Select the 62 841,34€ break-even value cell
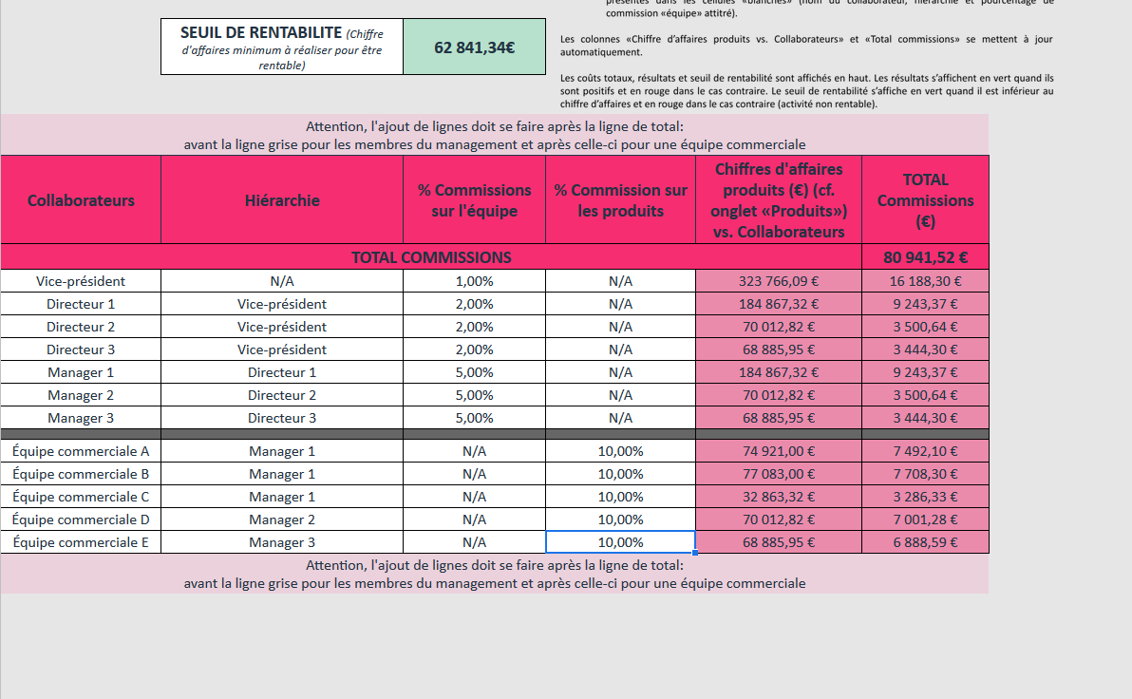This screenshot has height=699, width=1132. pos(474,47)
